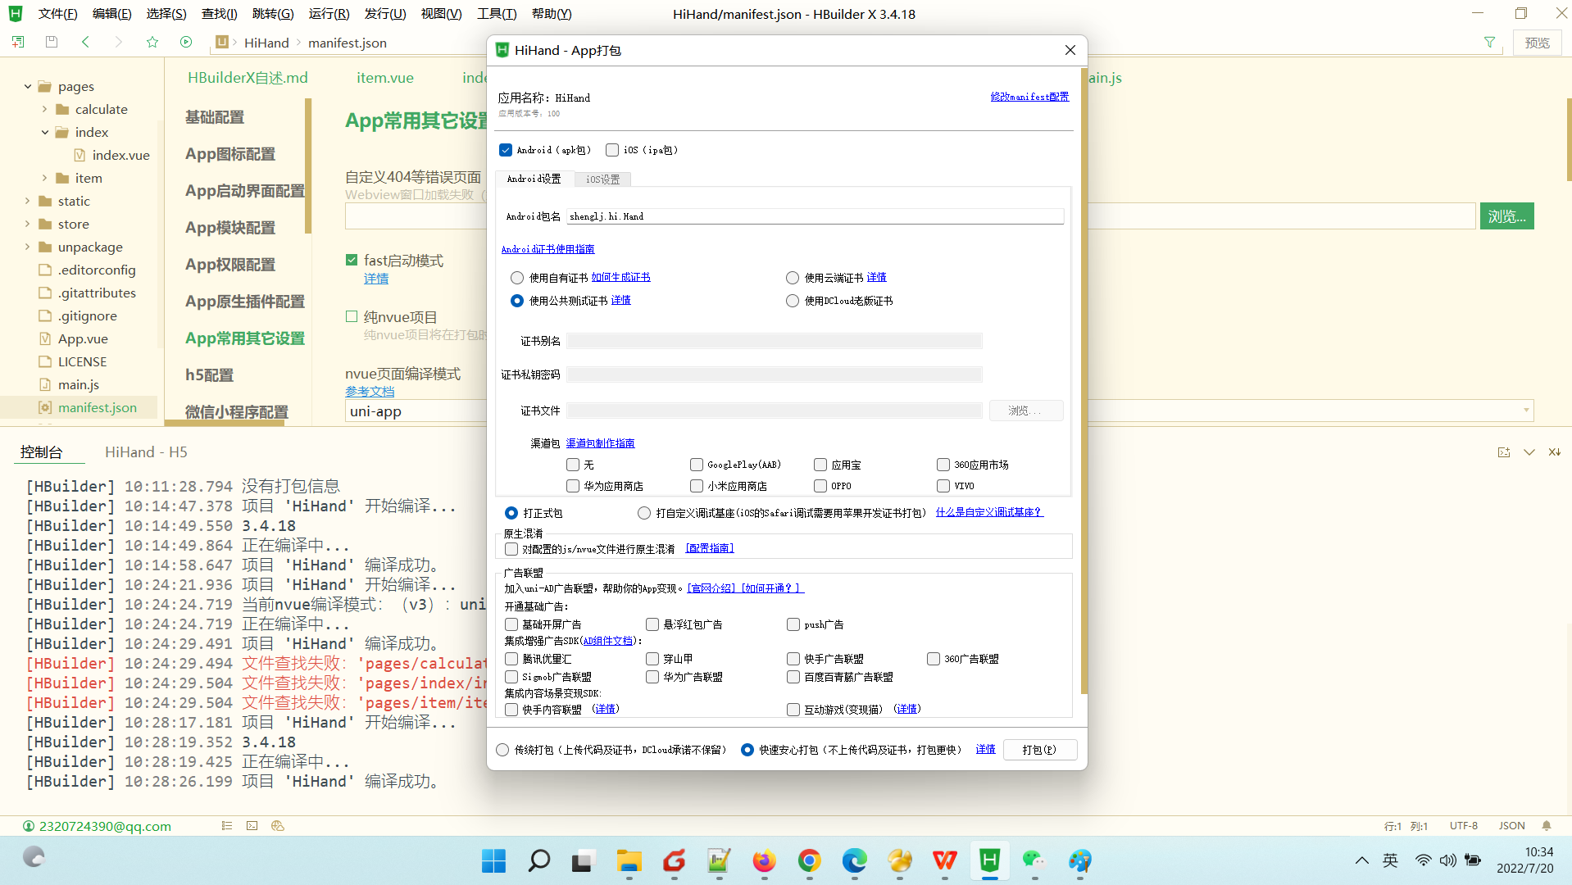
Task: Open Firefox from taskbar
Action: pos(764,860)
